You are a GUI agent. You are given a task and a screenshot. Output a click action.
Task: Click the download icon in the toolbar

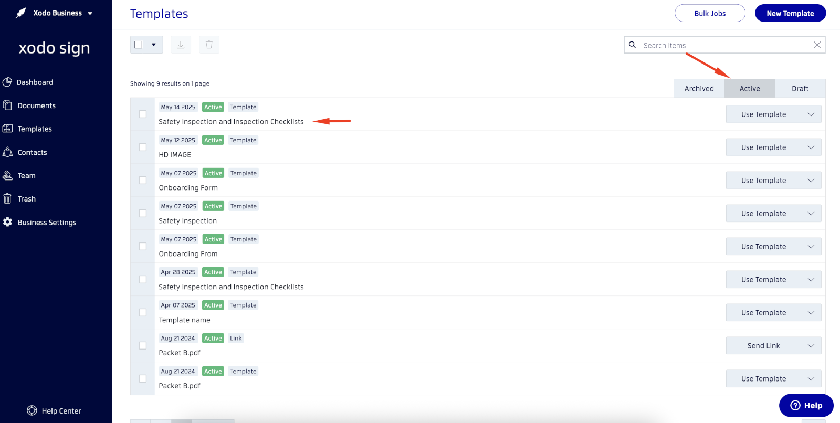pos(181,45)
